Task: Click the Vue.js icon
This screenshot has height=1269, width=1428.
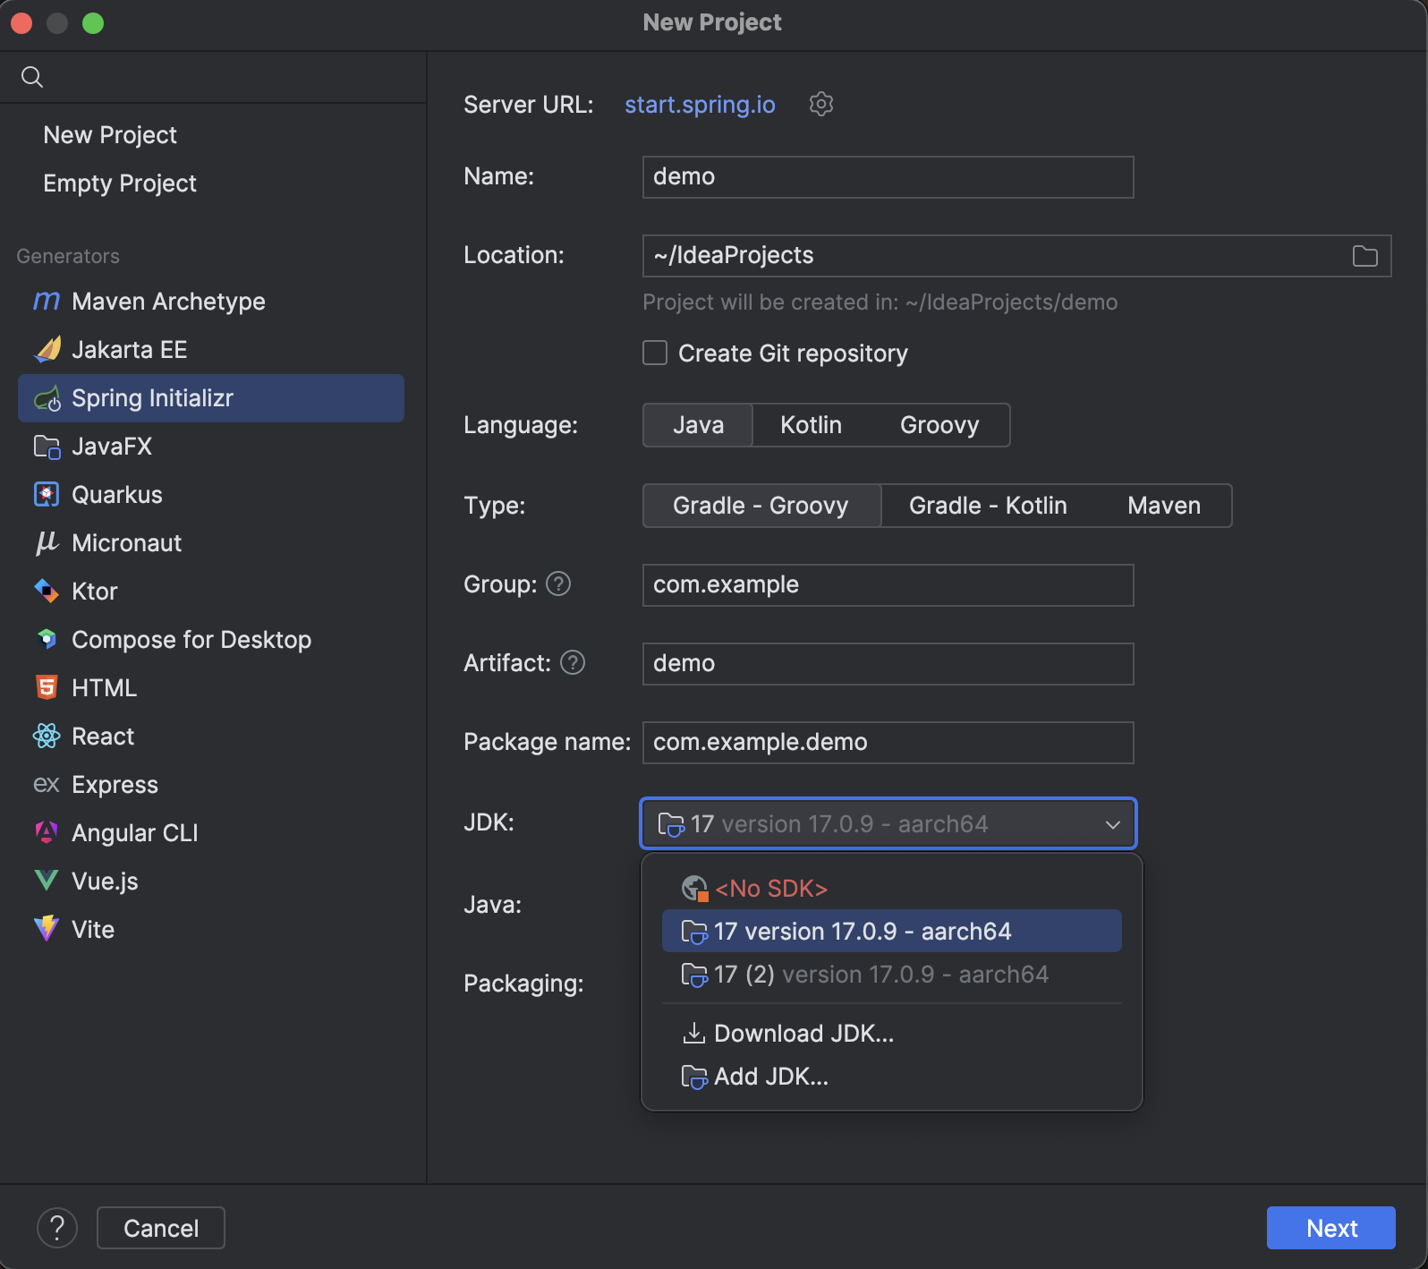Action: [x=47, y=881]
